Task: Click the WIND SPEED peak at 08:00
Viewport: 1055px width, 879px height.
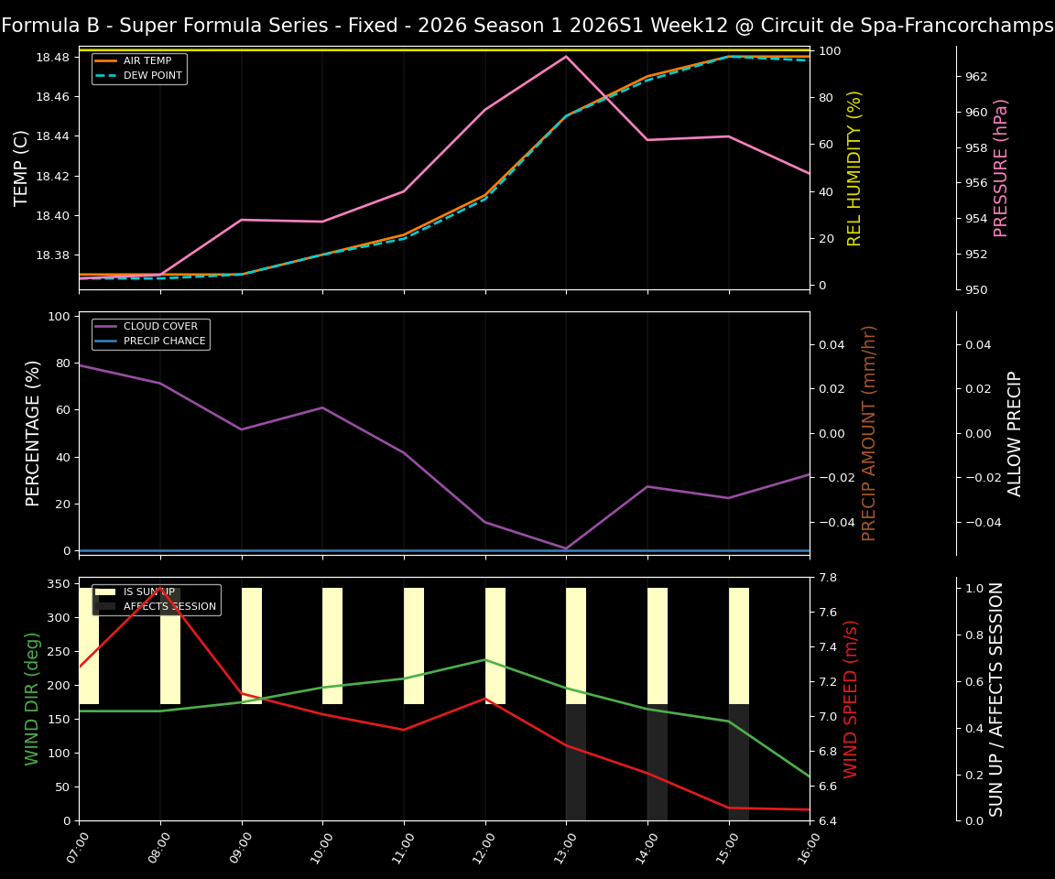Action: [158, 589]
